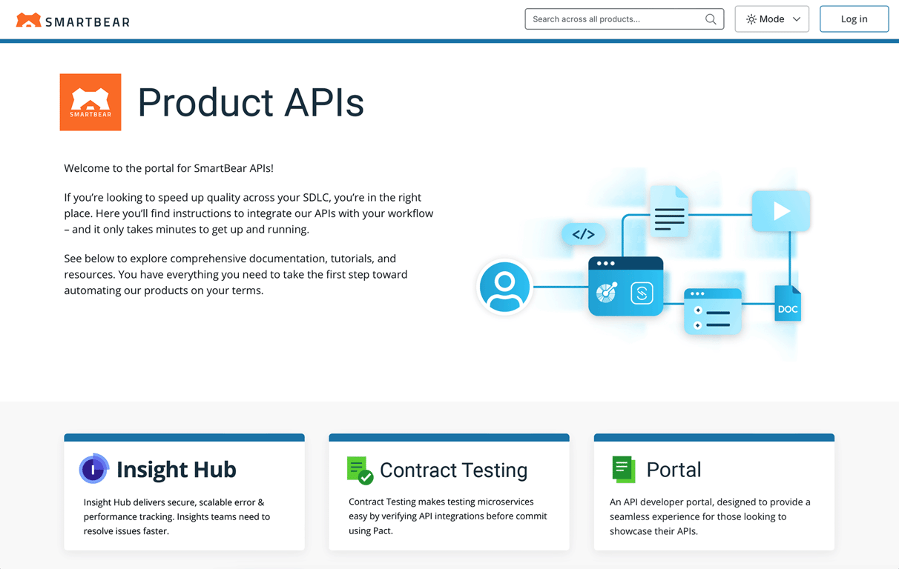Click the magnifying glass search icon

[710, 19]
